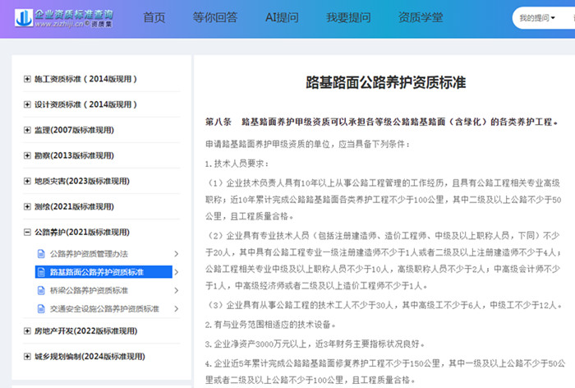Click arrow right of 交通安全设施公路养护资质标准
This screenshot has height=388, width=575.
(x=176, y=309)
